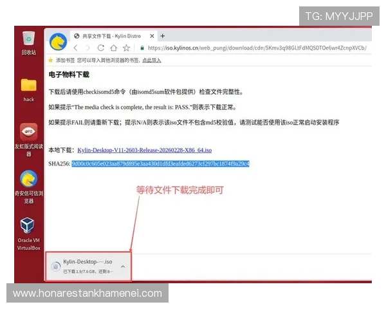Image resolution: width=386 pixels, height=309 pixels.
Task: Click the checkisomd5 instruction line
Action: coord(146,92)
